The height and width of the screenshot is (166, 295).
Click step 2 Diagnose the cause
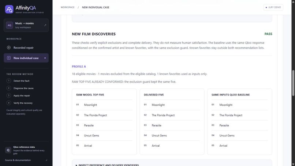[23, 88]
